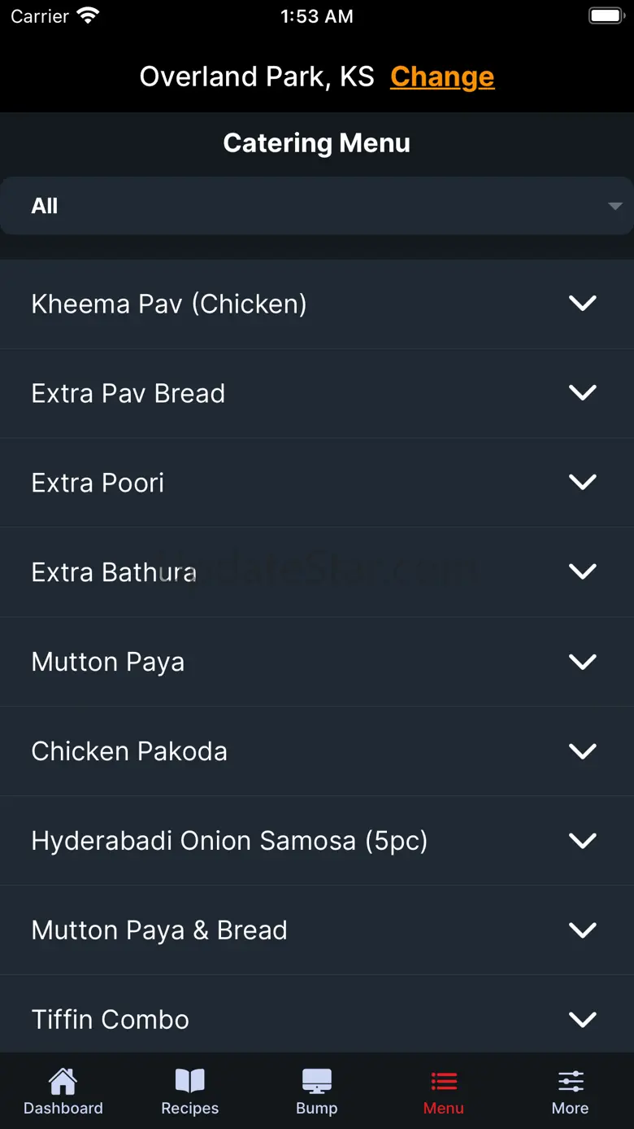Open the Recipes book icon
The width and height of the screenshot is (634, 1129).
[189, 1082]
